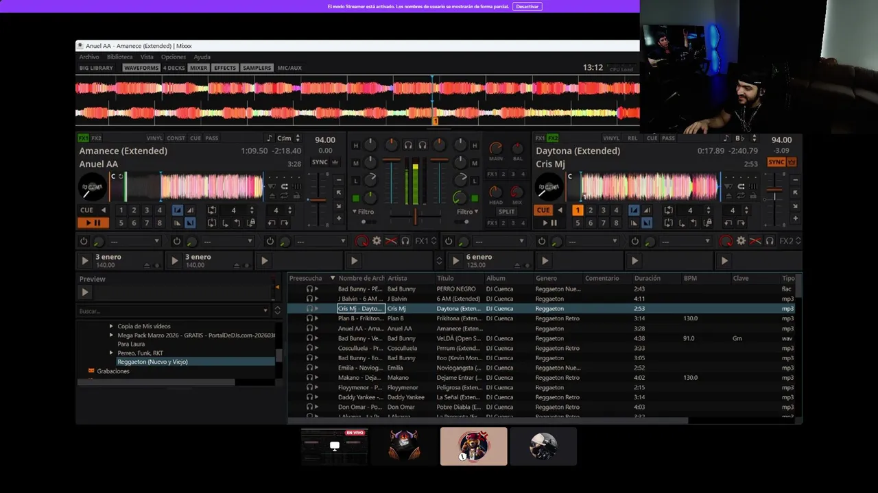
Task: Click play/pause on the Daytona deck
Action: point(550,223)
